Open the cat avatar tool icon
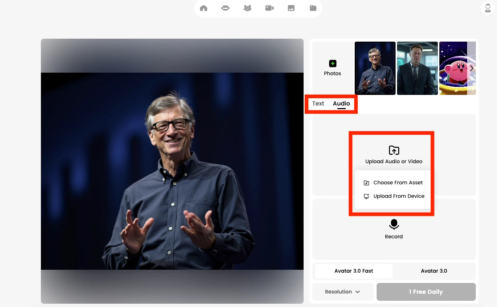497x307 pixels. pos(247,8)
